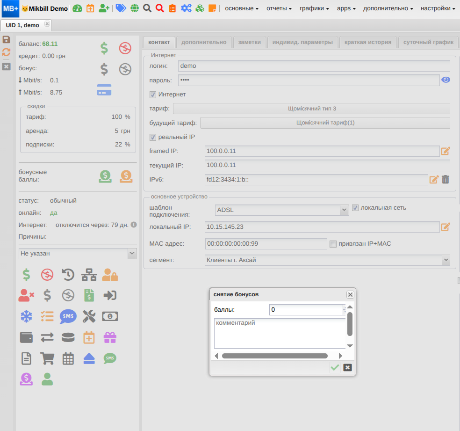Click the green dollar icon next to balance
The height and width of the screenshot is (431, 460).
104,48
